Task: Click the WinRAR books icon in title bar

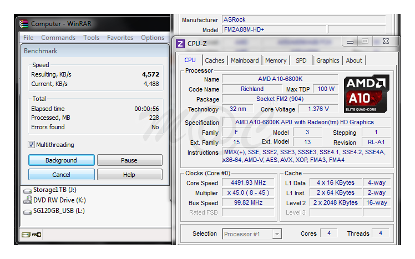Action: [x=24, y=23]
